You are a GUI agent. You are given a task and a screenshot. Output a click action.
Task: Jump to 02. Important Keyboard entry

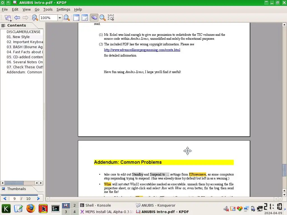click(25, 42)
